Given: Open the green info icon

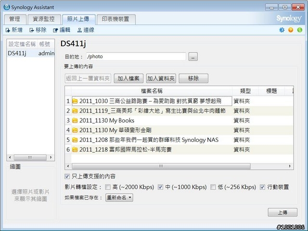Looking at the screenshot, I should [300, 30].
